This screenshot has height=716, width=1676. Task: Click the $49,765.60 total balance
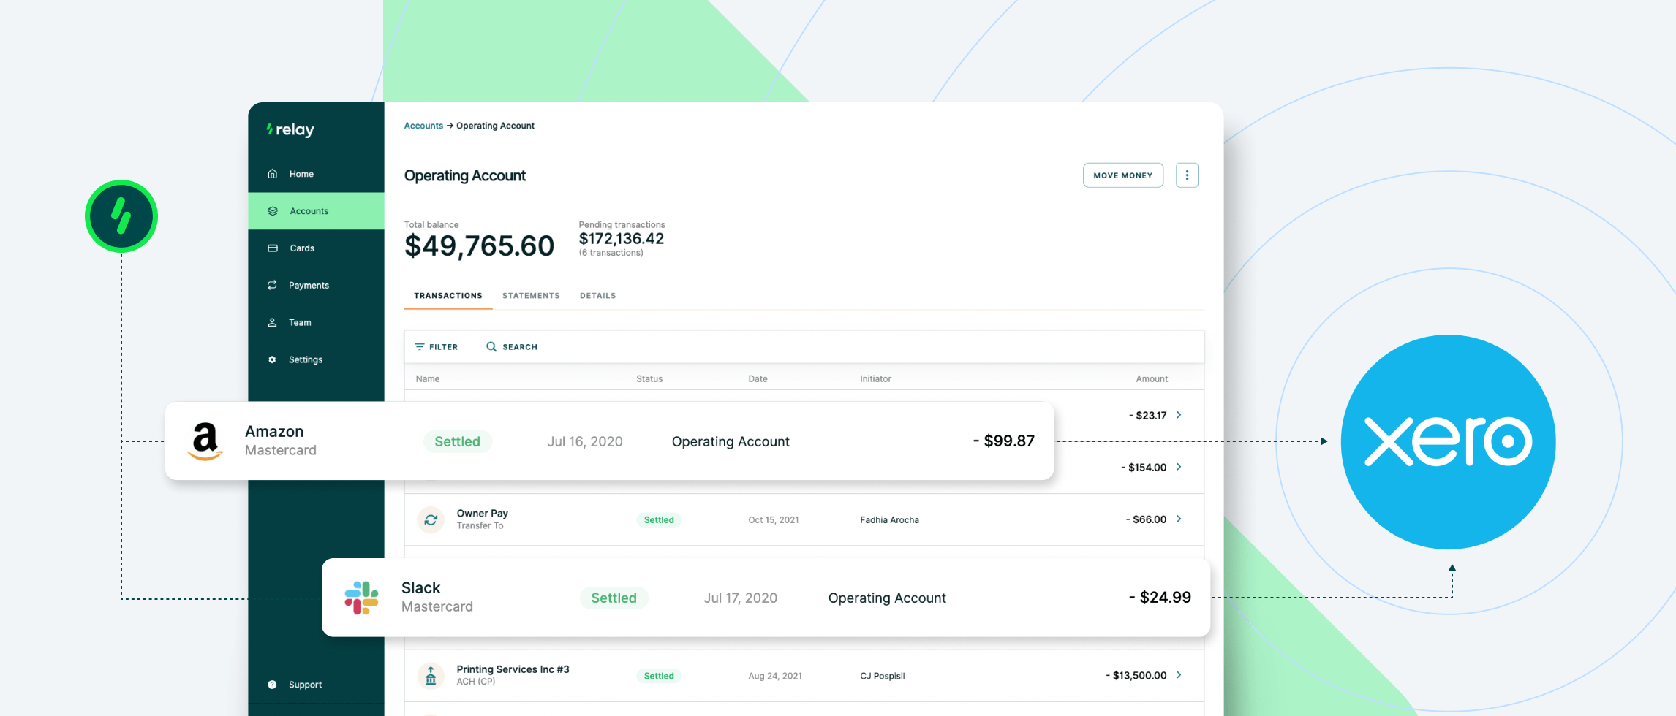click(x=479, y=246)
